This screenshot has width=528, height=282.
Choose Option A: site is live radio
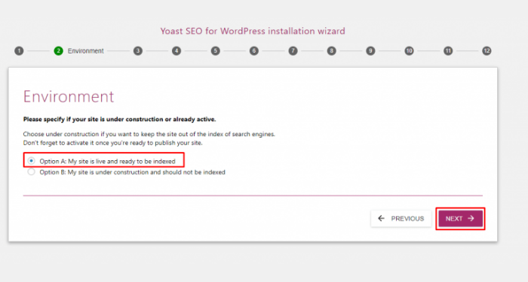[32, 161]
